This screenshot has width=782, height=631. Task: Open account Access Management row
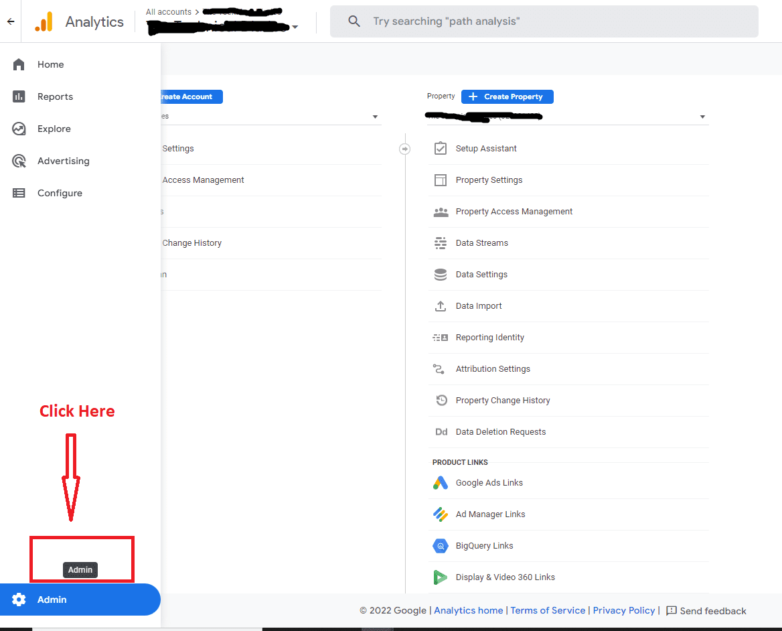pos(271,180)
